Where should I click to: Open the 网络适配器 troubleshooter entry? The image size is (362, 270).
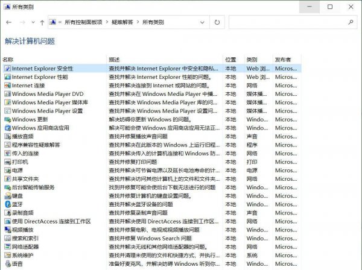[x=25, y=246]
